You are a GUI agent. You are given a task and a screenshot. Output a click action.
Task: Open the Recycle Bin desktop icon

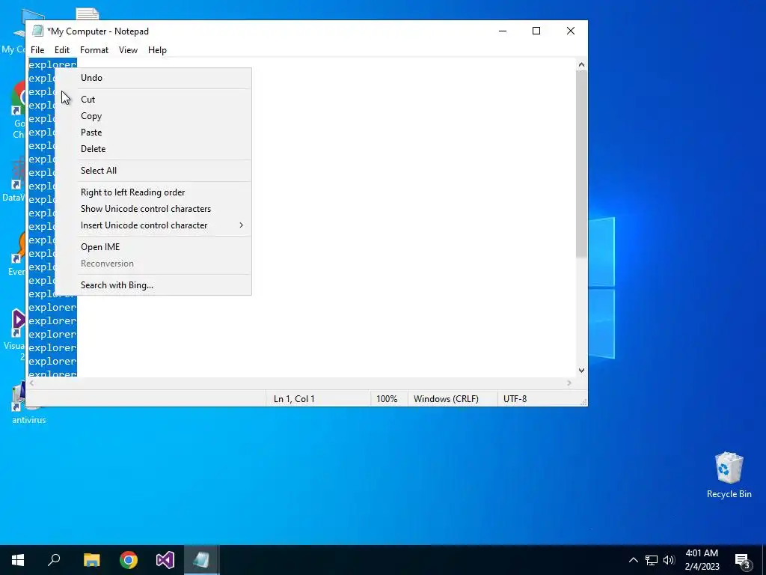729,475
